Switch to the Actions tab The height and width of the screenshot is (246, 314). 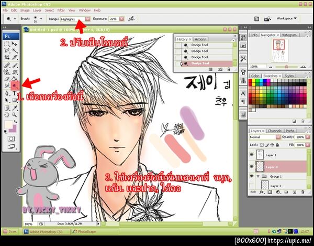pyautogui.click(x=200, y=39)
